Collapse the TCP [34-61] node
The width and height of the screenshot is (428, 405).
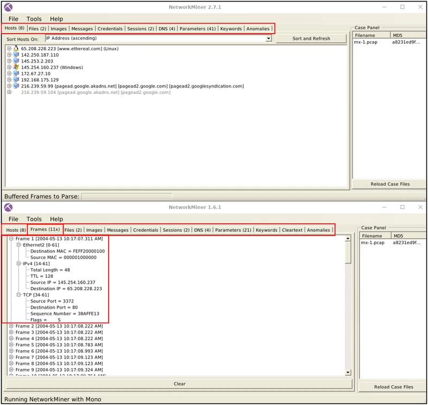tap(19, 294)
